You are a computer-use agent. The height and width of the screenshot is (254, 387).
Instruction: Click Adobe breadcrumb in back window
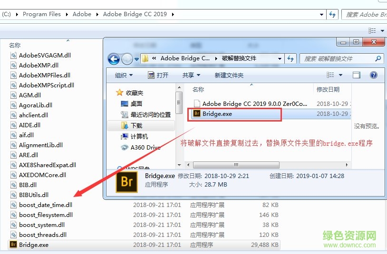(x=82, y=14)
